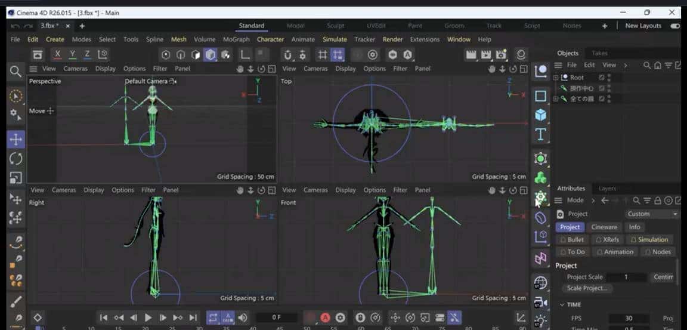Select the Rotate tool
This screenshot has width=687, height=330.
[16, 159]
